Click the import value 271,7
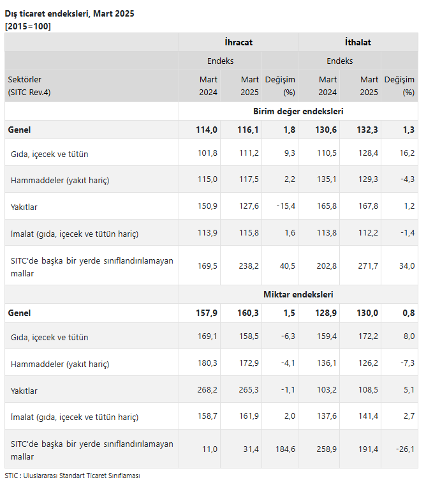Viewport: 426px width, 480px height. pyautogui.click(x=368, y=266)
